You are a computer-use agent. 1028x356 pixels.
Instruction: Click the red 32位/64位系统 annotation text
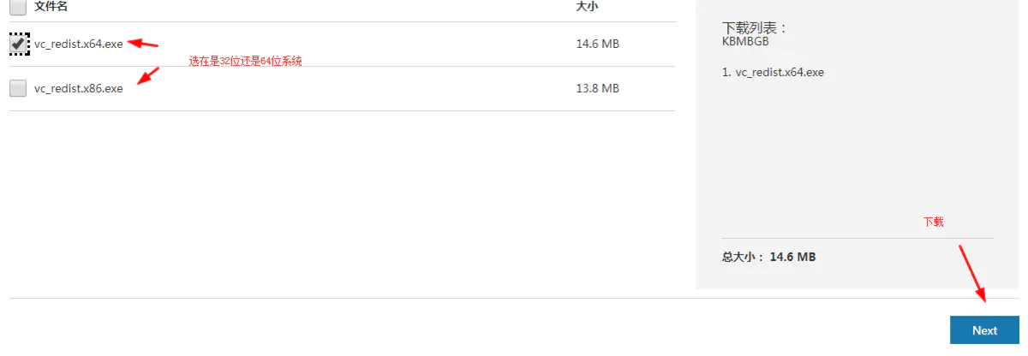246,62
